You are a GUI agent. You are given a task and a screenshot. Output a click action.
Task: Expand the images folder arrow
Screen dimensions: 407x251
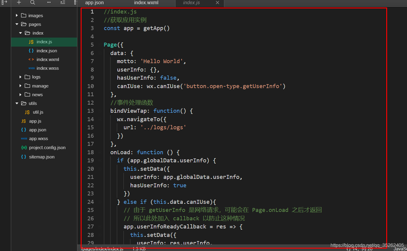[x=17, y=15]
